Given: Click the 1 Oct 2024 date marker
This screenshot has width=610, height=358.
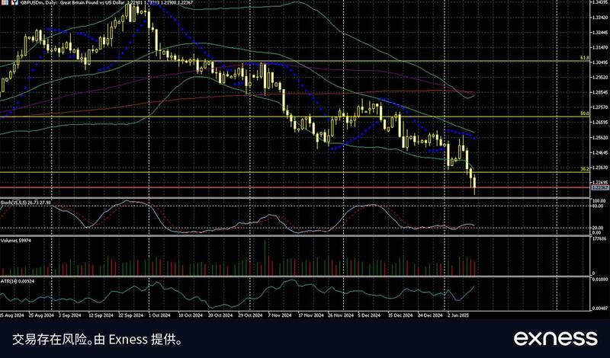Looking at the screenshot, I should point(159,314).
